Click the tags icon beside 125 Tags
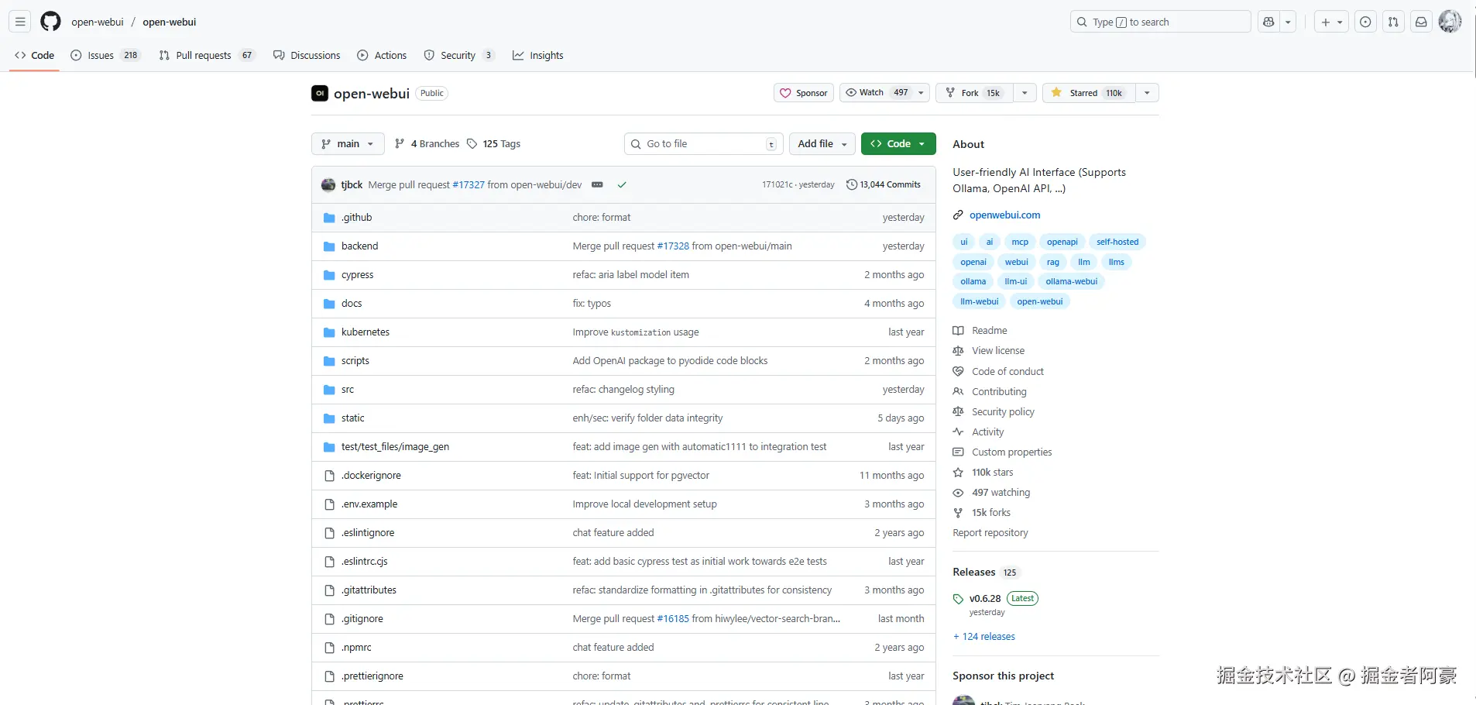The image size is (1476, 705). pos(472,143)
